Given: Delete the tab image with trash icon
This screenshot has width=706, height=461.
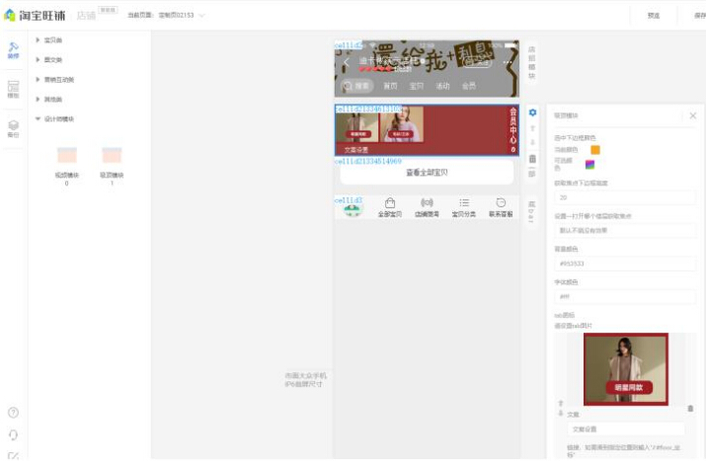Looking at the screenshot, I should (690, 408).
